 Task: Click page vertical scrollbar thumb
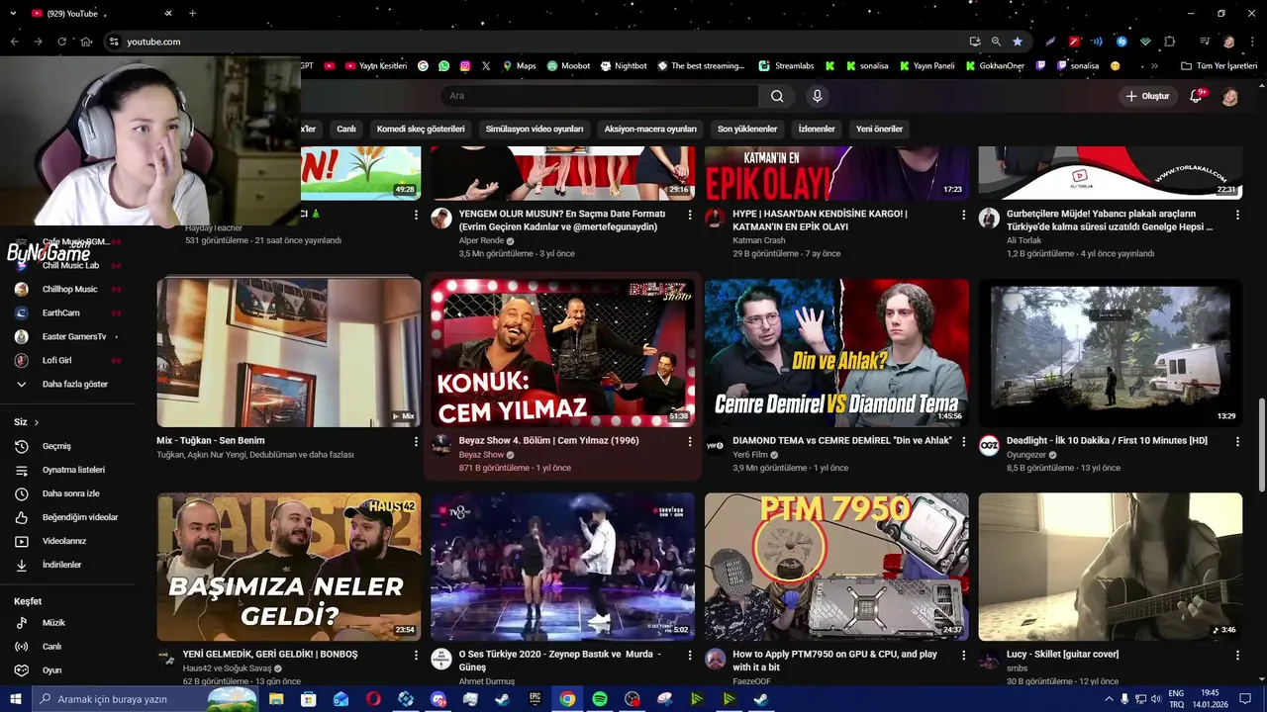pyautogui.click(x=1261, y=445)
